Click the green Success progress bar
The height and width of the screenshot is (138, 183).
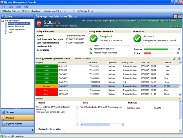coord(156,49)
